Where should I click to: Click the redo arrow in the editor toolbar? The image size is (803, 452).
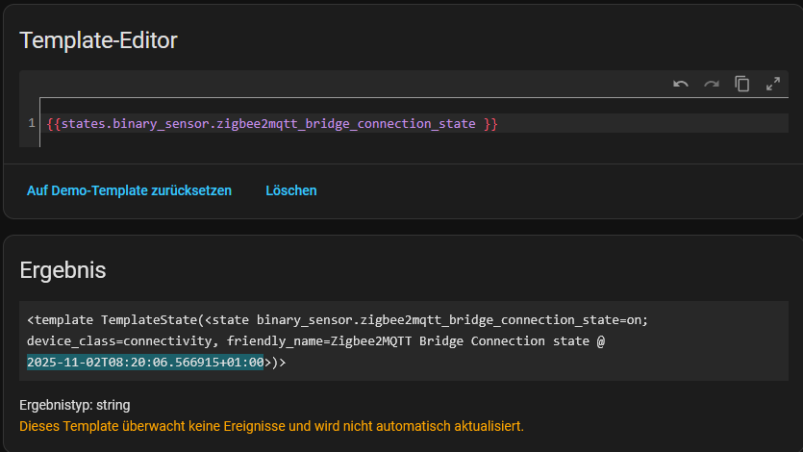712,84
